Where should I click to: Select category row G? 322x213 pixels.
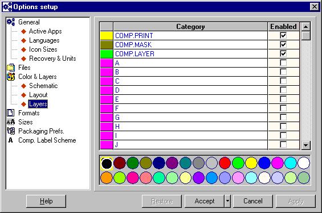(x=190, y=117)
